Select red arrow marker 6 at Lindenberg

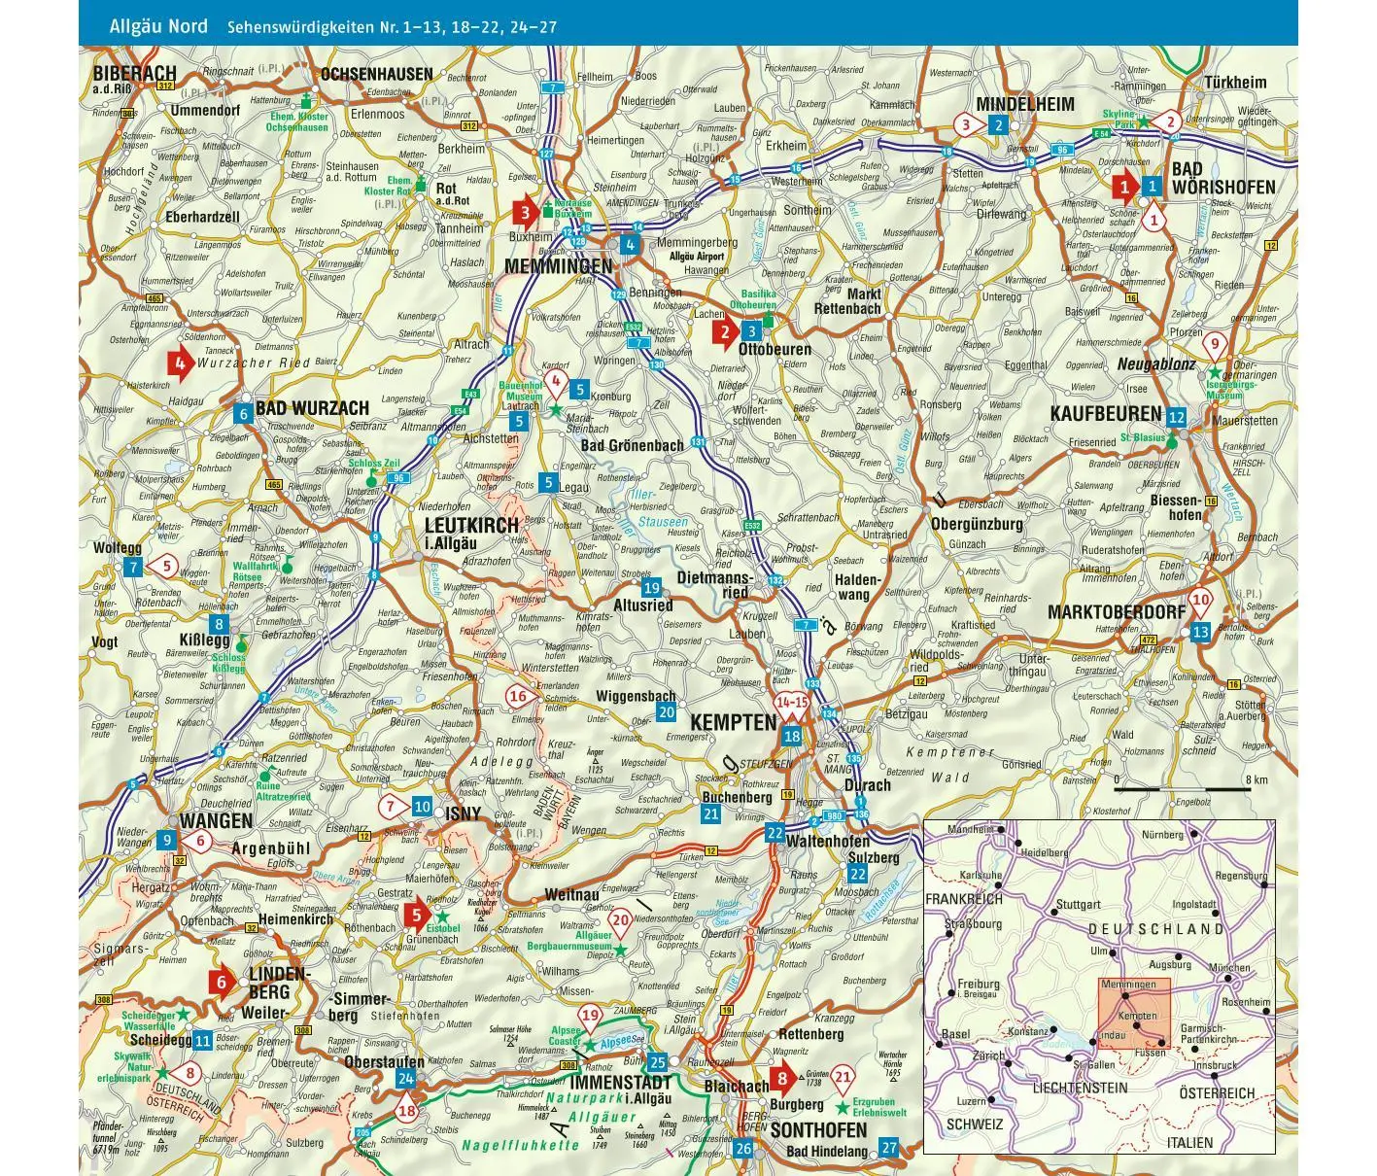tap(222, 983)
